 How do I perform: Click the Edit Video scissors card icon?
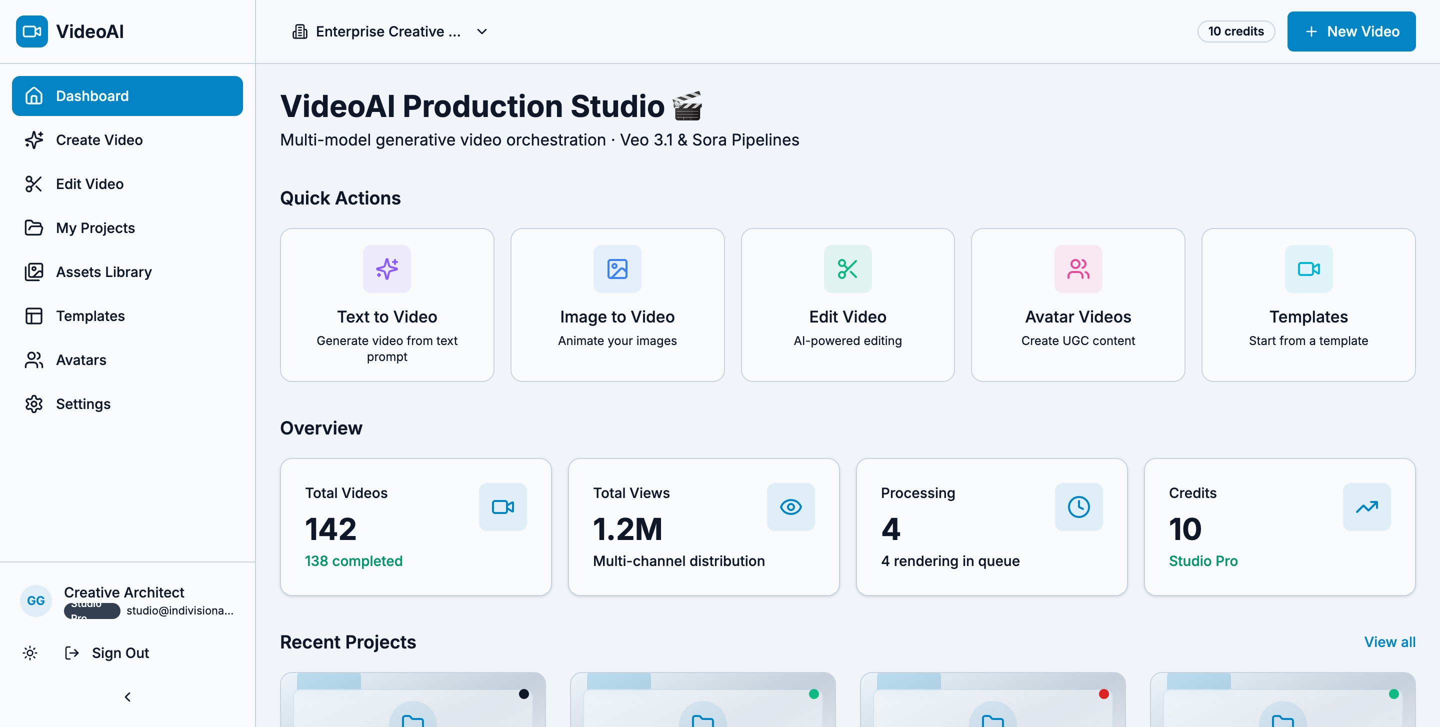(847, 269)
